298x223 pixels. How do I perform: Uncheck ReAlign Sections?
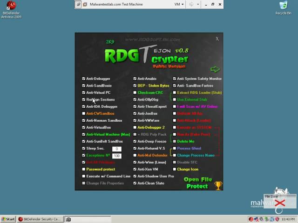(84, 99)
